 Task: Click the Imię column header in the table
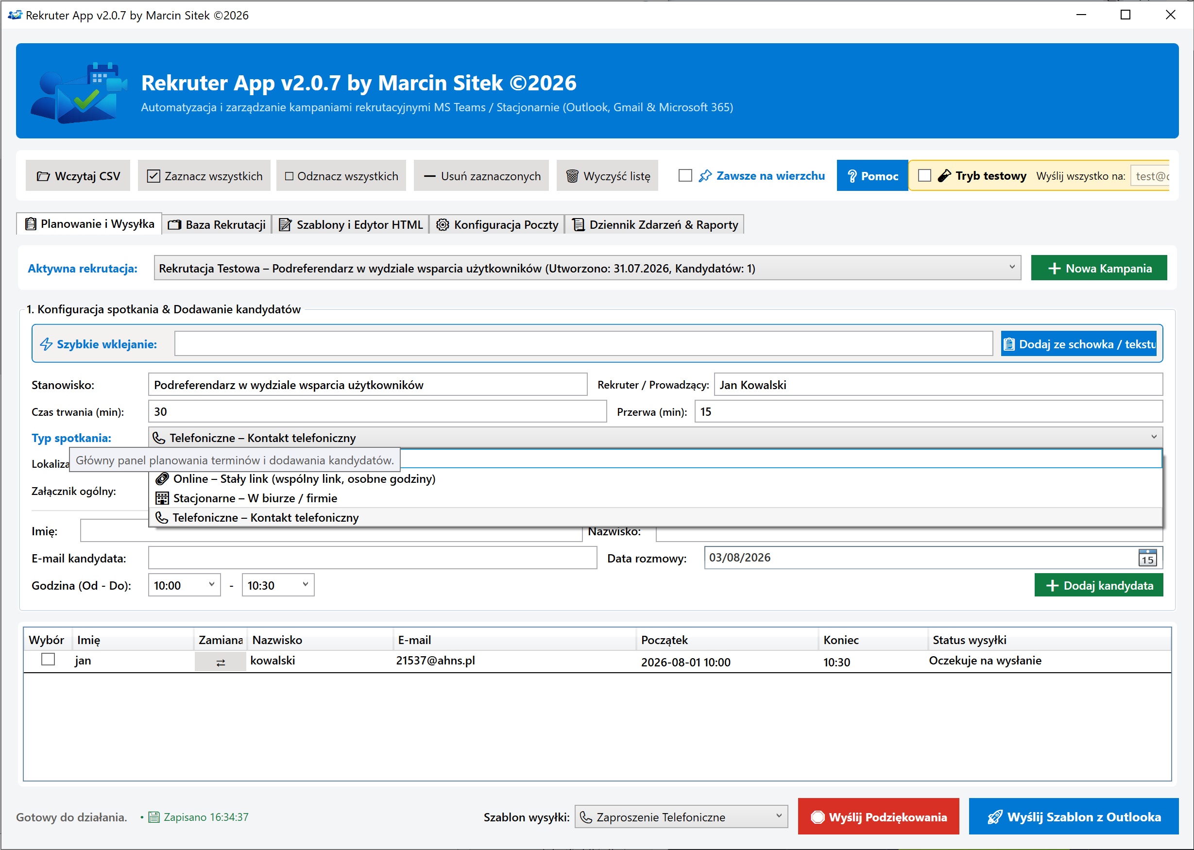click(x=133, y=639)
